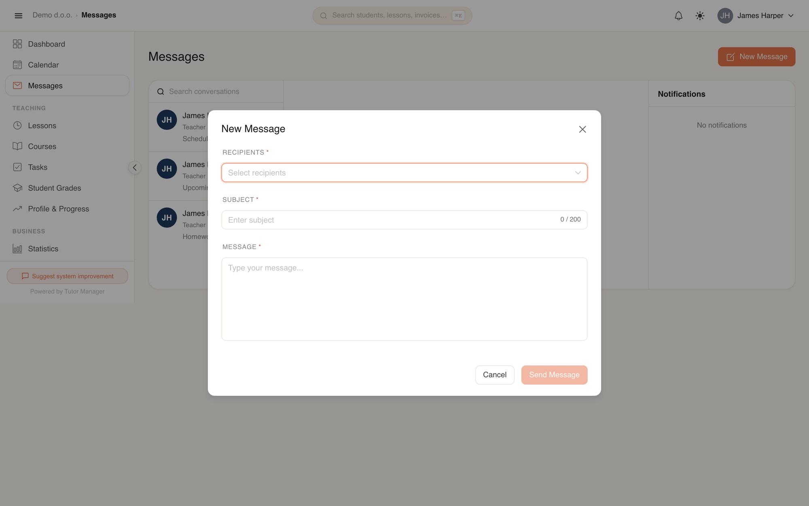Click the New Message button at top right

(756, 57)
